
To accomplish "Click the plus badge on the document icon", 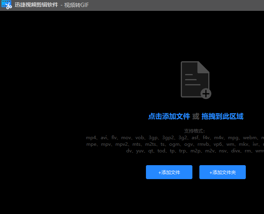I will tap(206, 93).
